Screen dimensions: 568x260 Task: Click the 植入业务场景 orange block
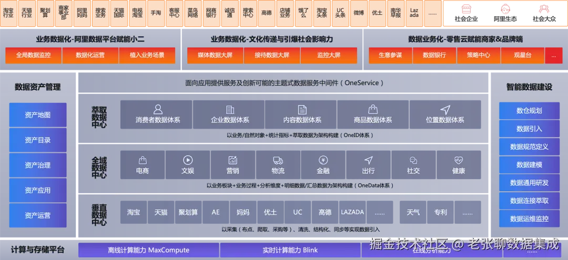(147, 55)
